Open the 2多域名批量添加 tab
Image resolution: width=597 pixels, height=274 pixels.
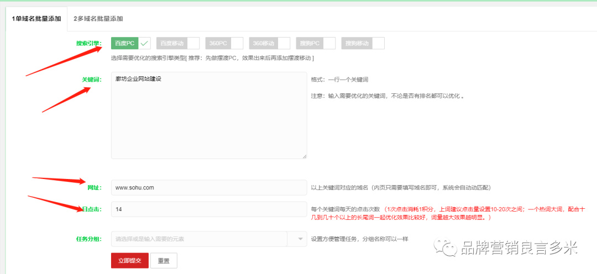point(98,19)
